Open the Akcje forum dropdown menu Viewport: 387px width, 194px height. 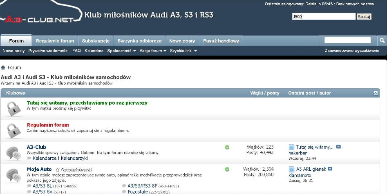coord(153,51)
